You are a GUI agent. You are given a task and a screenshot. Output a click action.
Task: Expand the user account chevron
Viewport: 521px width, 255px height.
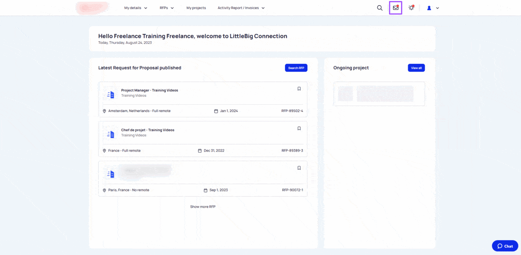pyautogui.click(x=437, y=8)
